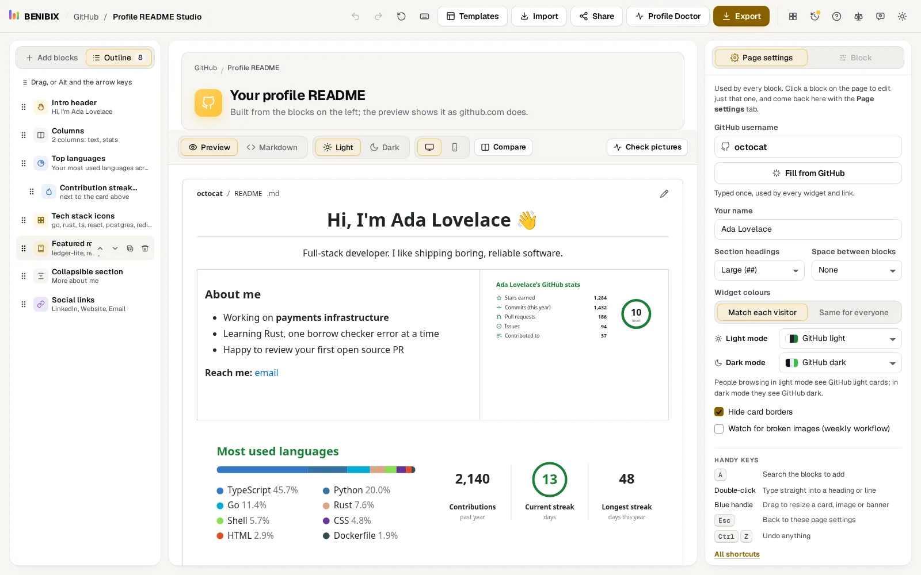Click the Export button

741,16
